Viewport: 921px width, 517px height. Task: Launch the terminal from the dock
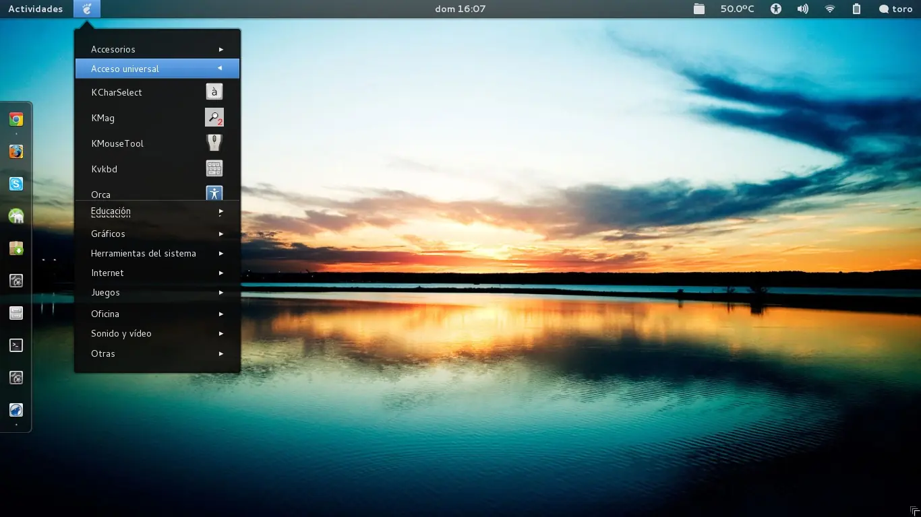[16, 345]
